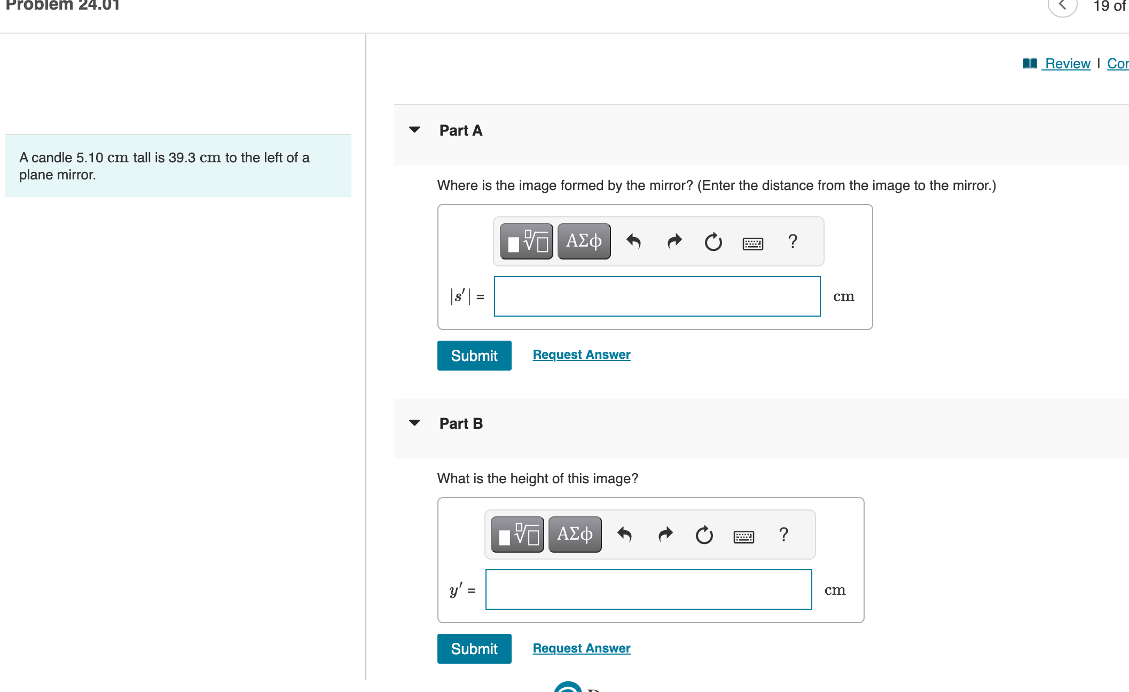Click undo arrow in Part B toolbar
This screenshot has width=1129, height=692.
tap(624, 534)
